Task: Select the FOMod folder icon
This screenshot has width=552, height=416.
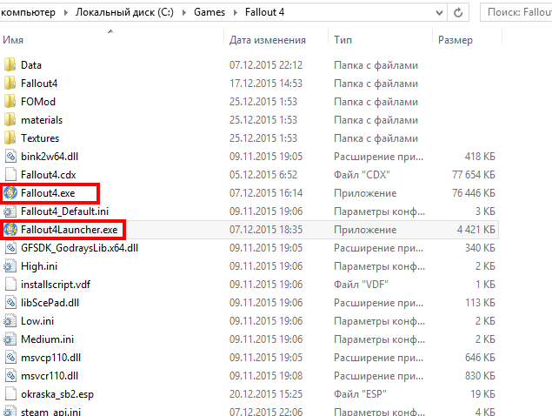Action: pos(10,102)
